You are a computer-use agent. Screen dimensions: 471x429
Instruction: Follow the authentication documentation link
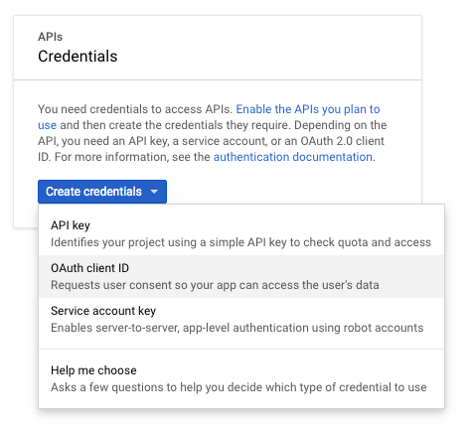[293, 157]
